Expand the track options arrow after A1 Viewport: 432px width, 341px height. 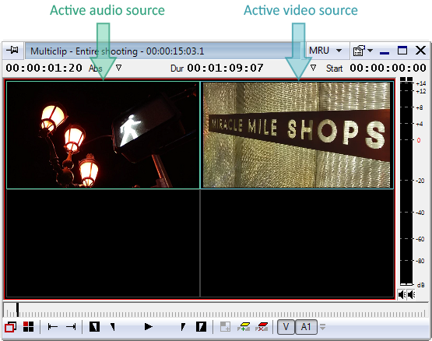[x=322, y=327]
